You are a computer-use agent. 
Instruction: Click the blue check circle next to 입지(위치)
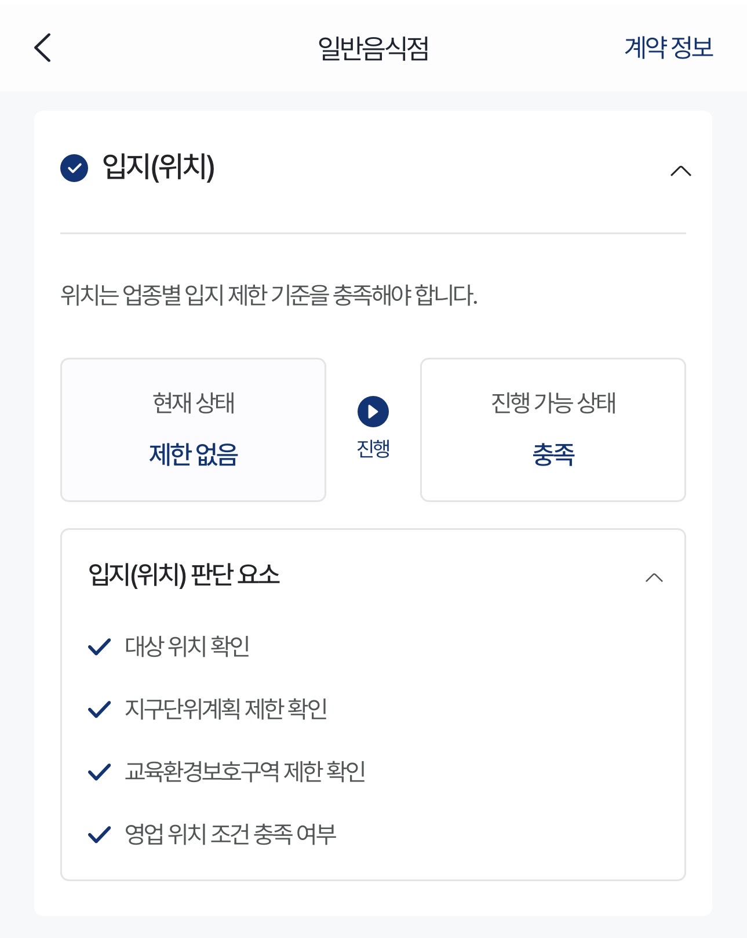(74, 168)
